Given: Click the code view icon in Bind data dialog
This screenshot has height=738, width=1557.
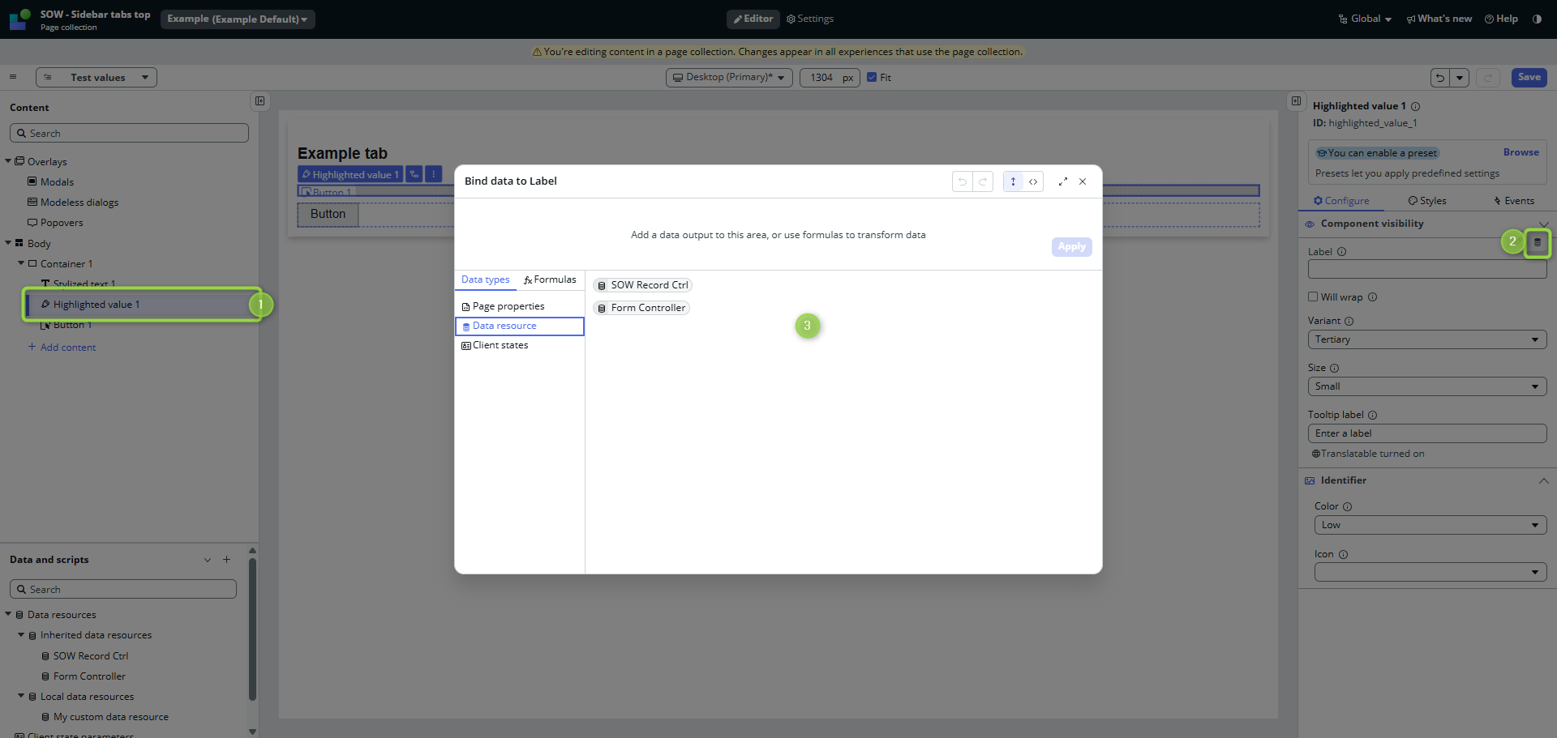Looking at the screenshot, I should click(x=1033, y=181).
